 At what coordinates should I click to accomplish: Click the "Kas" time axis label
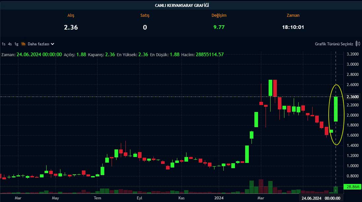pyautogui.click(x=181, y=198)
